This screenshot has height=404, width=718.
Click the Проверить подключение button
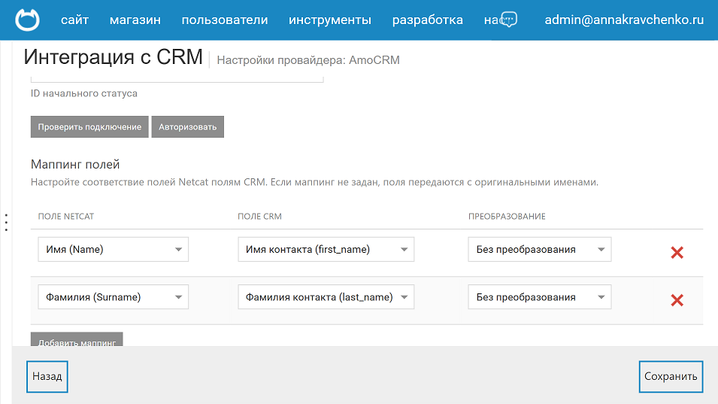coord(89,127)
